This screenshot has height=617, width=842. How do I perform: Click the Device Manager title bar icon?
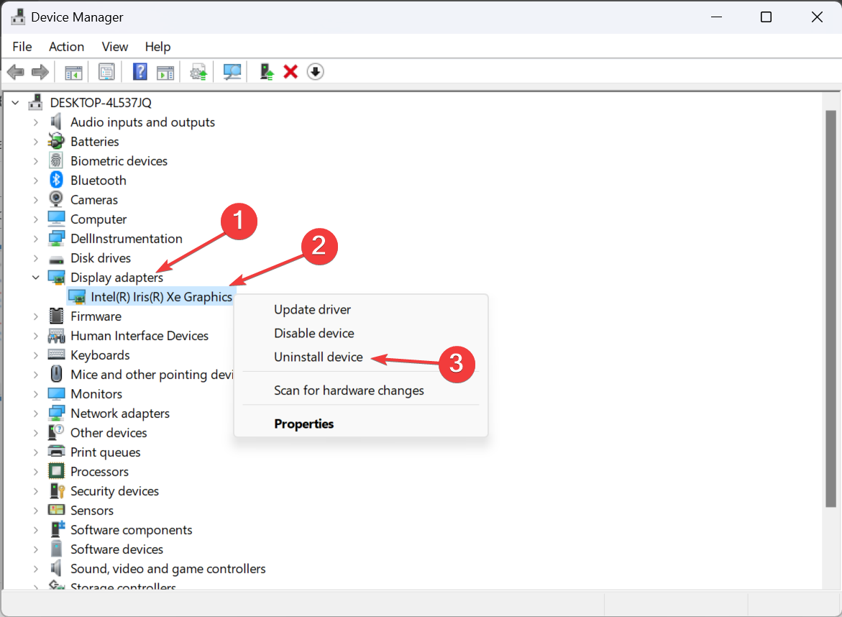pyautogui.click(x=18, y=17)
